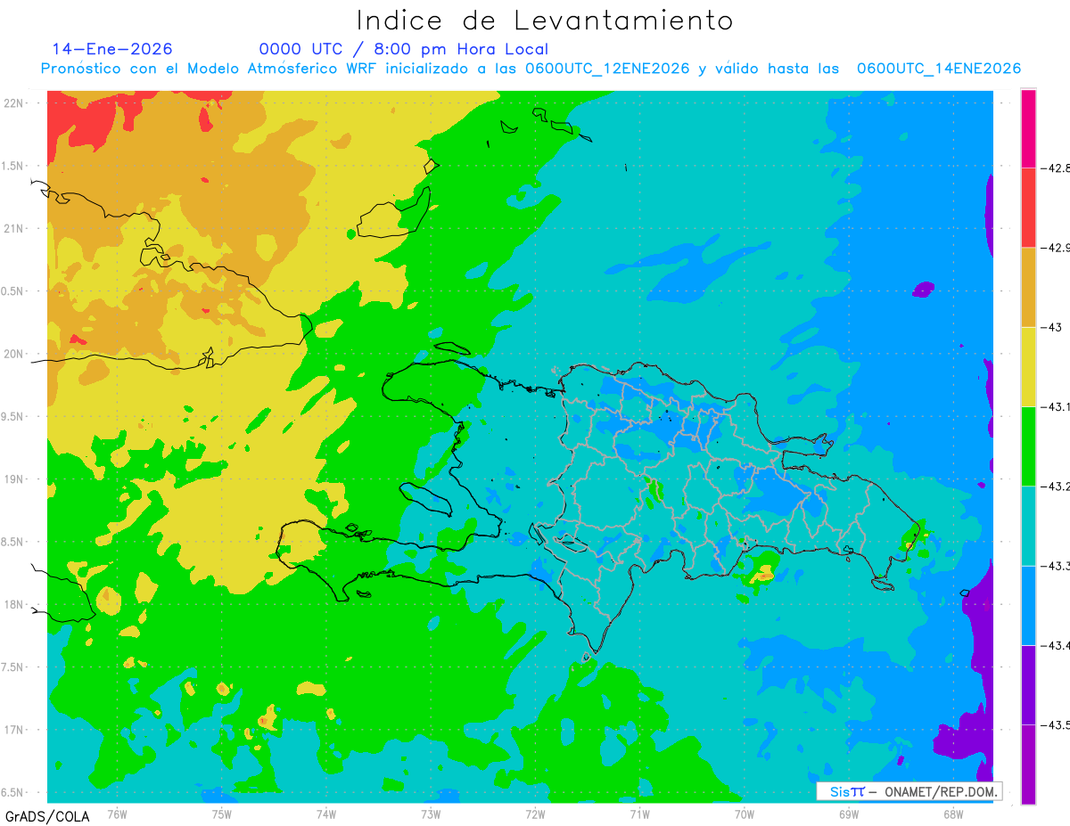
Task: Click the '73W' longitude label
Action: click(x=430, y=814)
